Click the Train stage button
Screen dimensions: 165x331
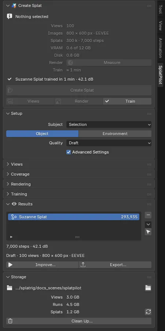click(127, 101)
